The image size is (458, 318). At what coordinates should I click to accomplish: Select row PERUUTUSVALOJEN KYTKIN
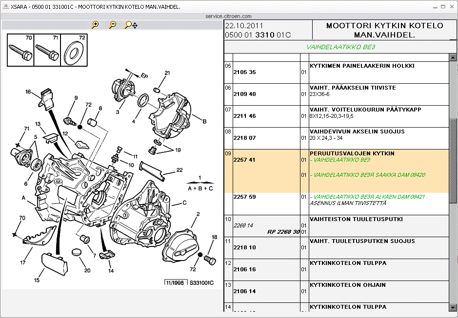click(352, 153)
